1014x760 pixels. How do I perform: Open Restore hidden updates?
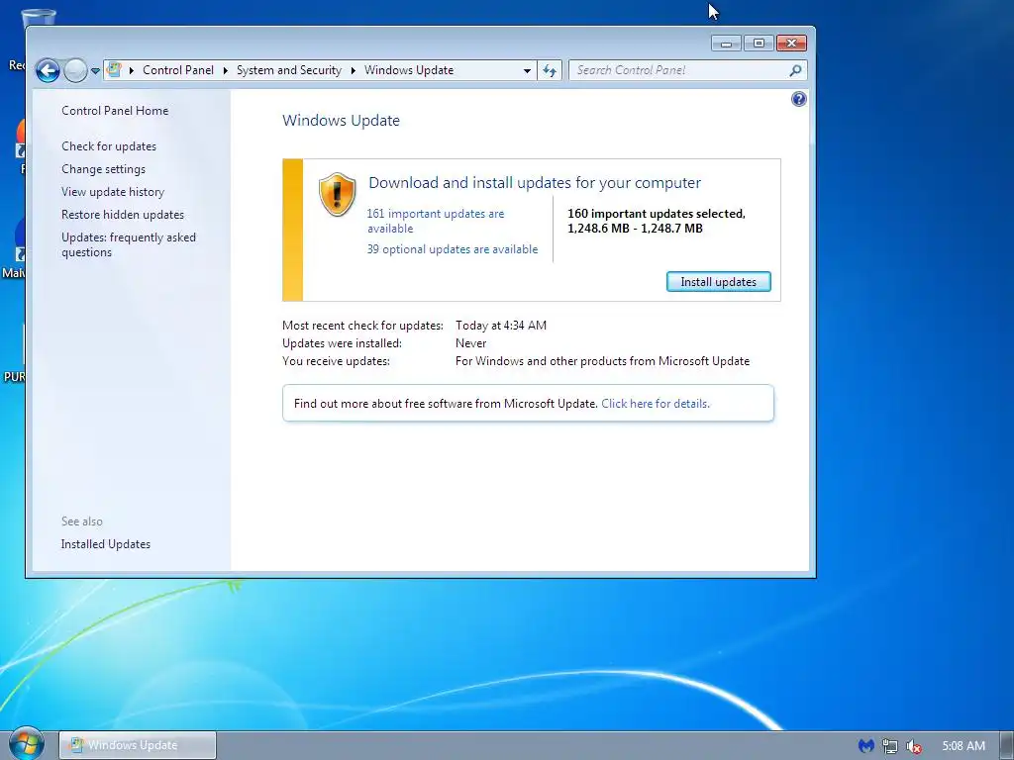123,215
